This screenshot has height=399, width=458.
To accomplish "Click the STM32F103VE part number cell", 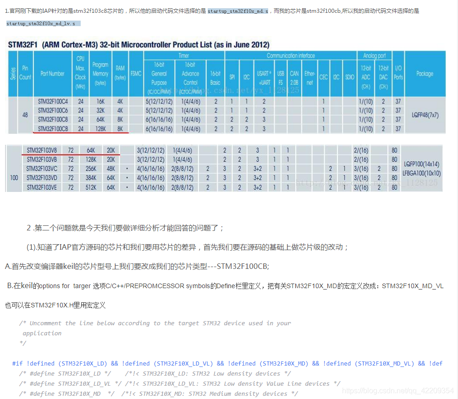I will (x=42, y=187).
